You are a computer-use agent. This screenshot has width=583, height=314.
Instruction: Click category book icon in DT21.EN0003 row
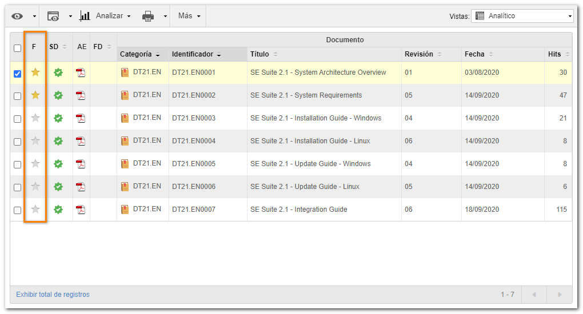tap(125, 118)
